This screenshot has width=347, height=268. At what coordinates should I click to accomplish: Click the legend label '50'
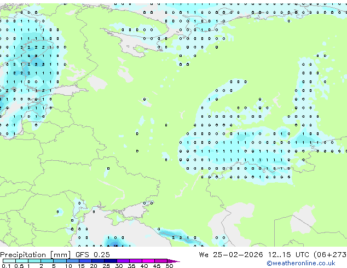[x=170, y=266]
